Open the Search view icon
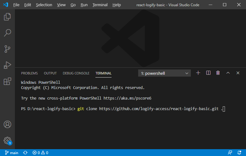246x156 pixels. tap(7, 33)
